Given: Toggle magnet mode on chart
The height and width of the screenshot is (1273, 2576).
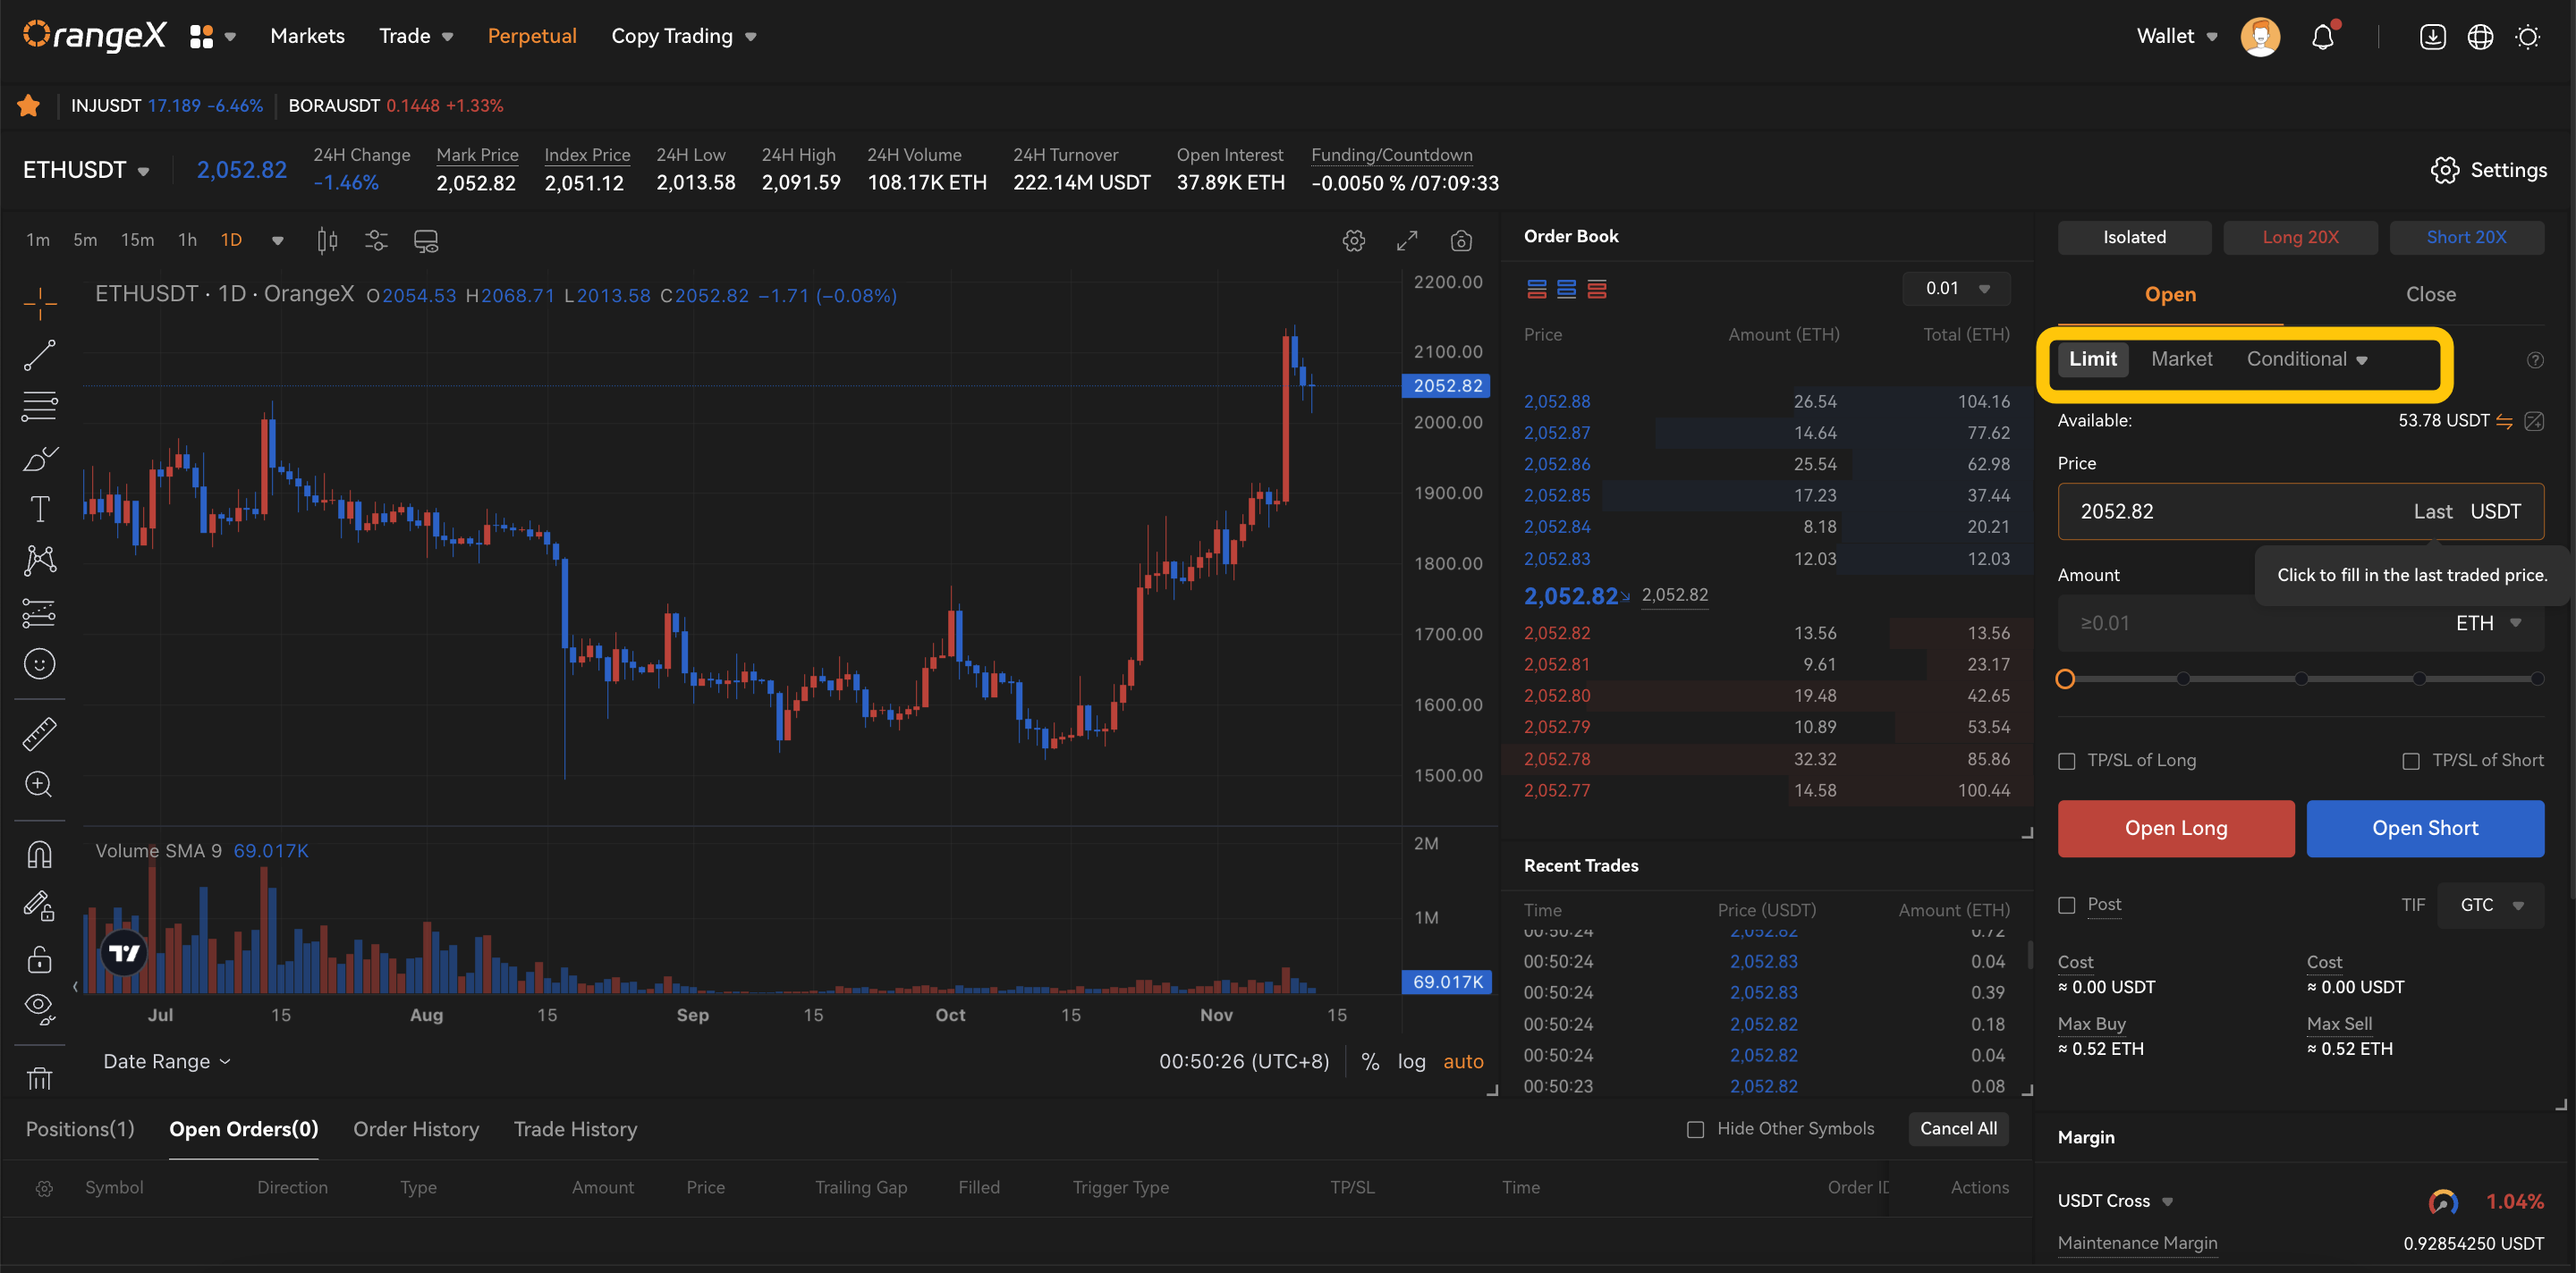Looking at the screenshot, I should 40,856.
